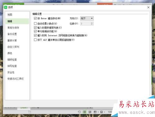Switch to page break preview icon
The height and width of the screenshot is (117, 155).
[x=90, y=112]
